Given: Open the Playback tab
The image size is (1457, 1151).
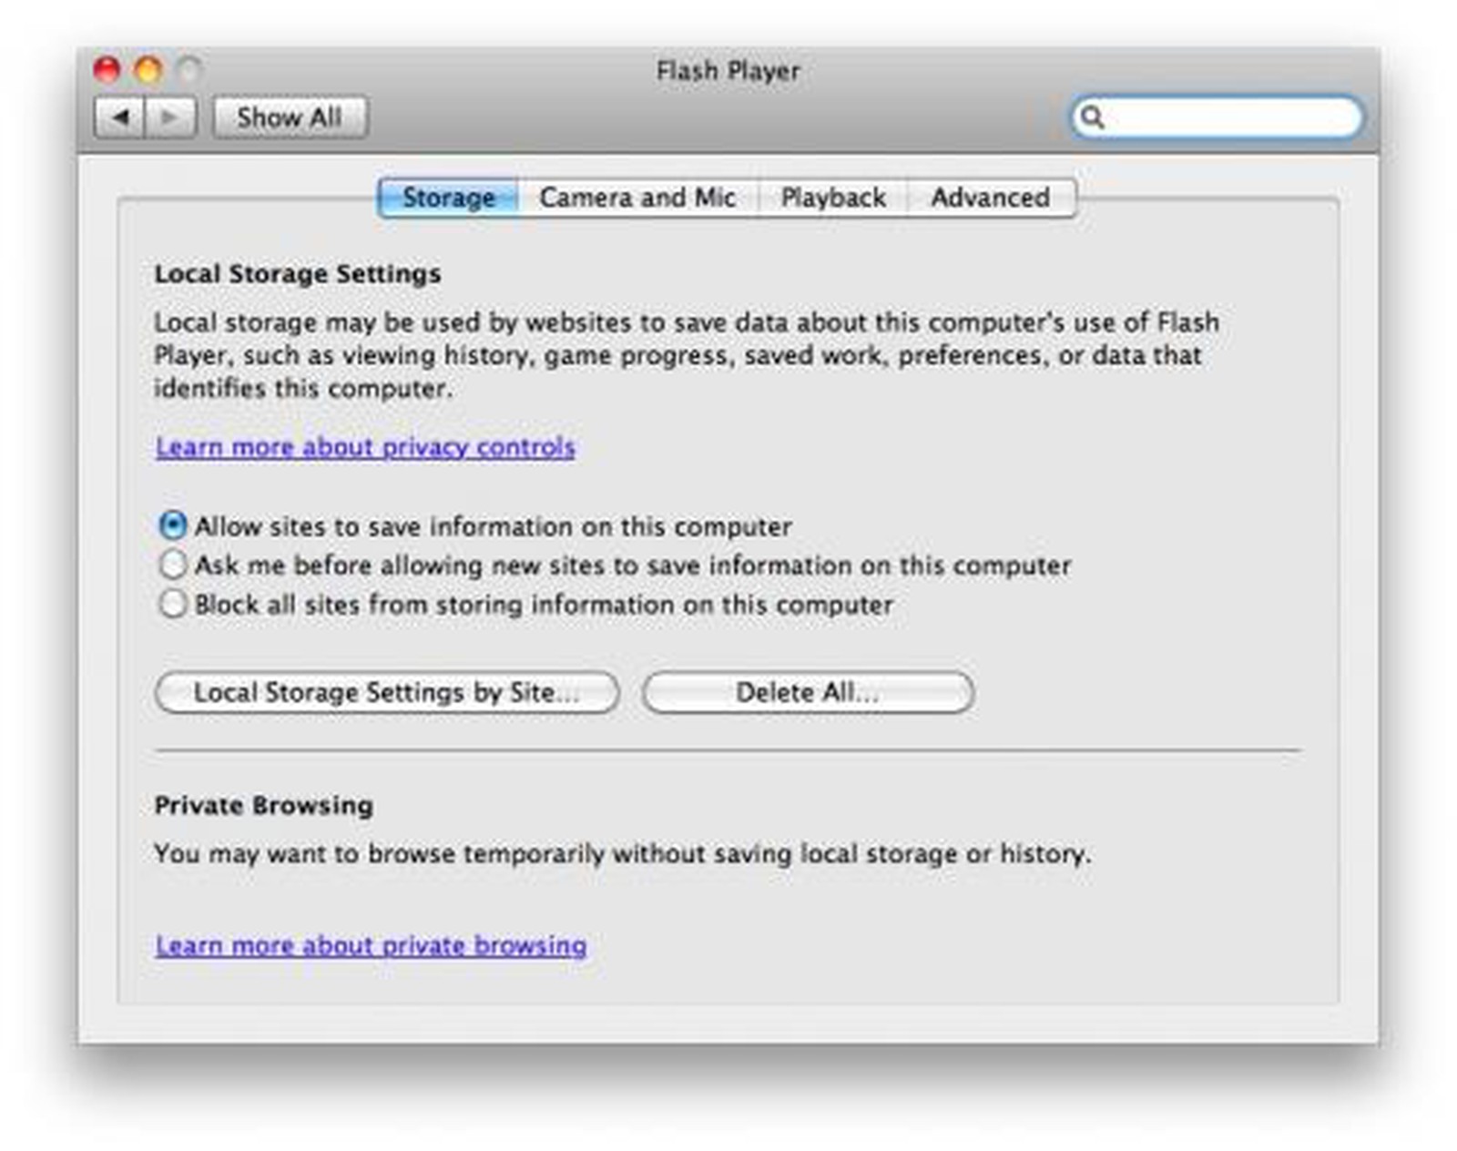Looking at the screenshot, I should (x=833, y=198).
